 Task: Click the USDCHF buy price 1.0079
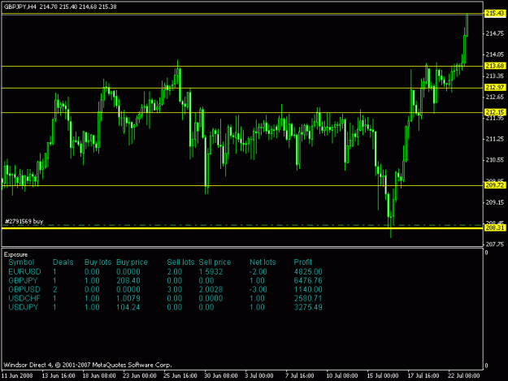[128, 298]
